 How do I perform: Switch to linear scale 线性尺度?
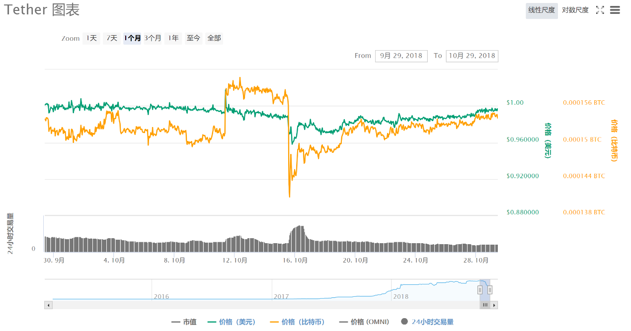[x=542, y=10]
